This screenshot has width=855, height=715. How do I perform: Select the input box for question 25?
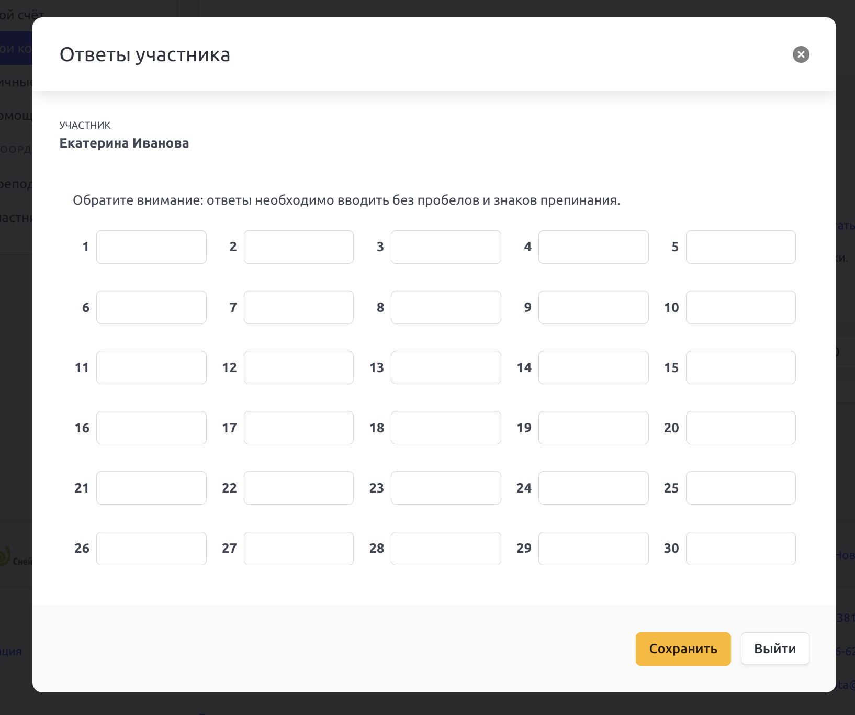point(740,488)
